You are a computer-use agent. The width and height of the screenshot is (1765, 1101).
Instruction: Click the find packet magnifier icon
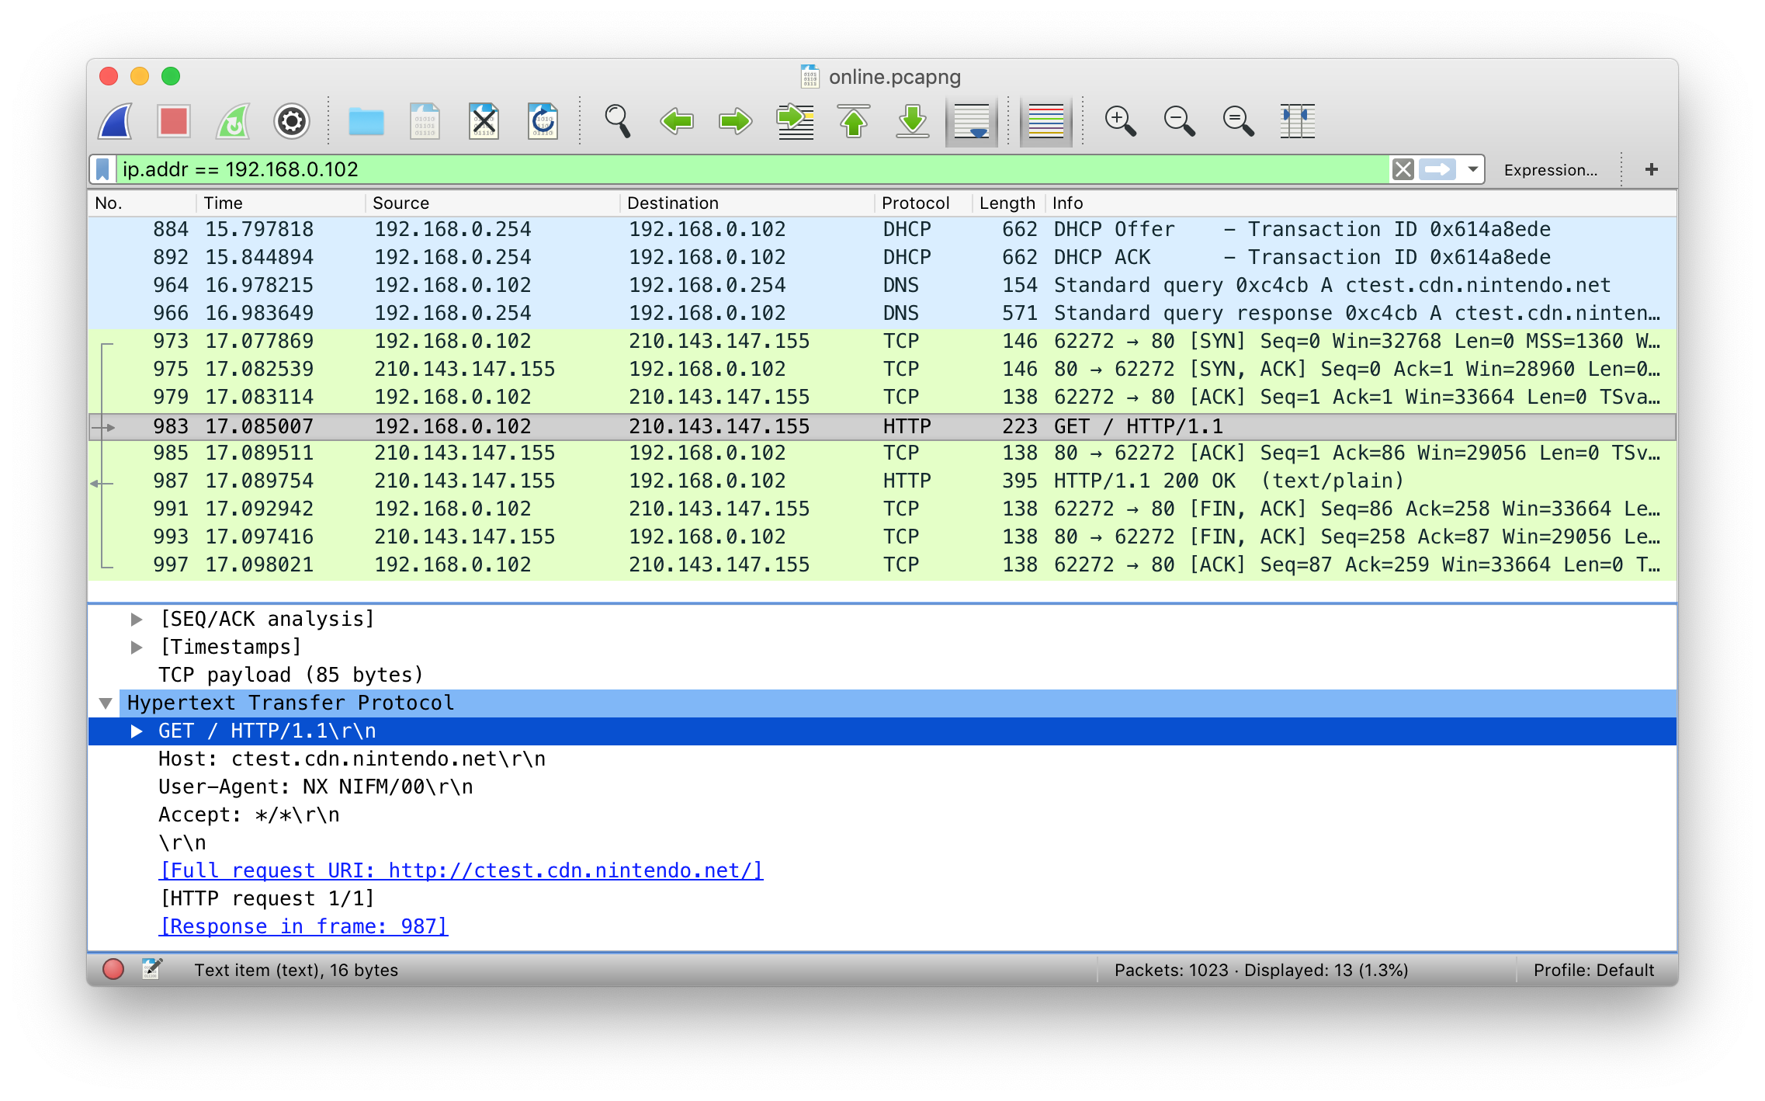pyautogui.click(x=617, y=122)
